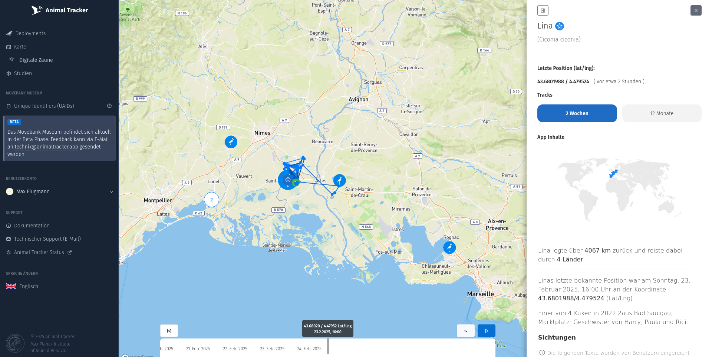This screenshot has width=712, height=357.
Task: Click the stork marker west of Nîmes
Action: [x=231, y=142]
